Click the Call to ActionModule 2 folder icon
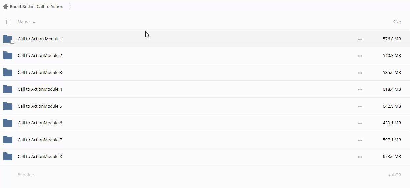410x188 pixels. [7, 55]
